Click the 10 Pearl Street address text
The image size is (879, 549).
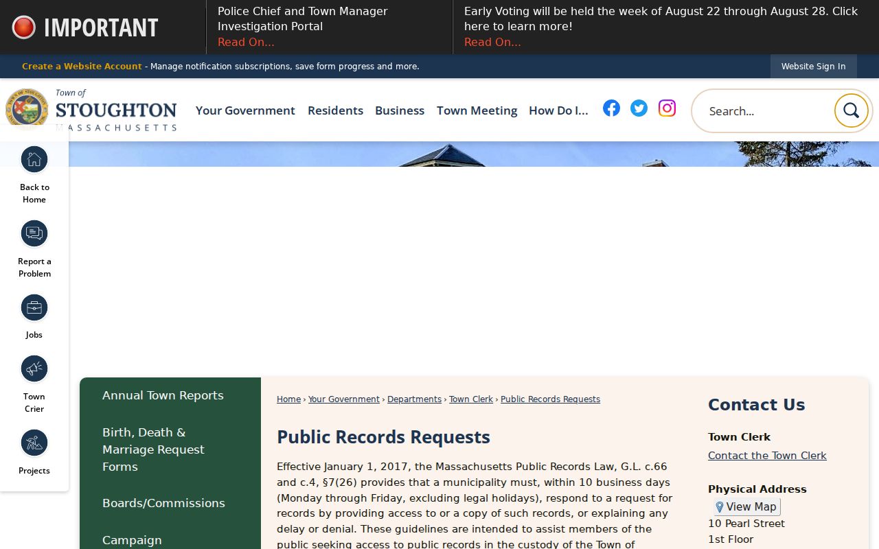[x=746, y=524]
